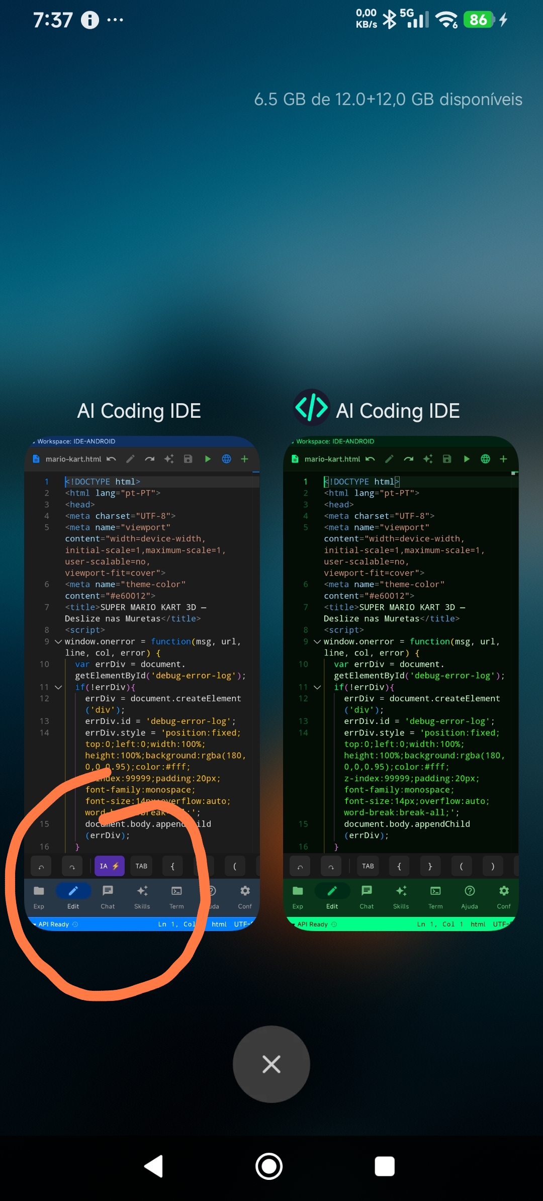Run the file with the green card's play icon
Image resolution: width=543 pixels, height=1201 pixels.
pyautogui.click(x=466, y=459)
